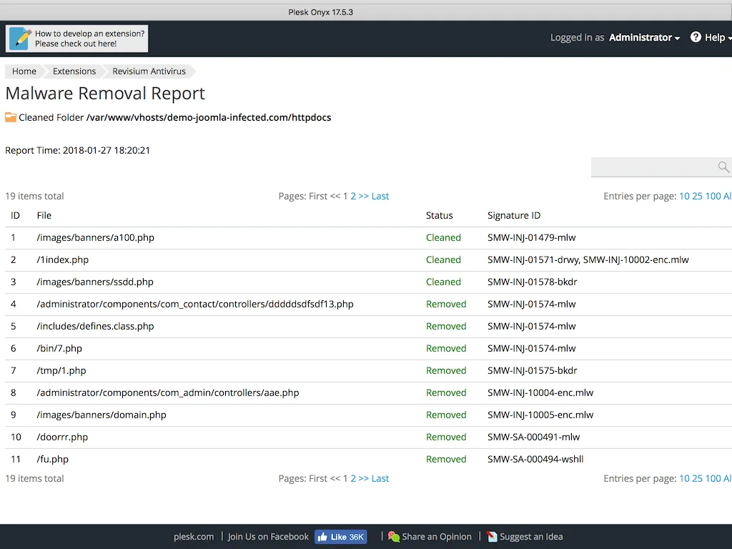The image size is (732, 549).
Task: Click the Suggest an Idea icon
Action: tap(492, 537)
